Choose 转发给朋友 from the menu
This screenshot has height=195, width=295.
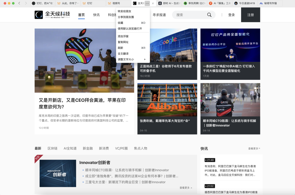[133, 11]
